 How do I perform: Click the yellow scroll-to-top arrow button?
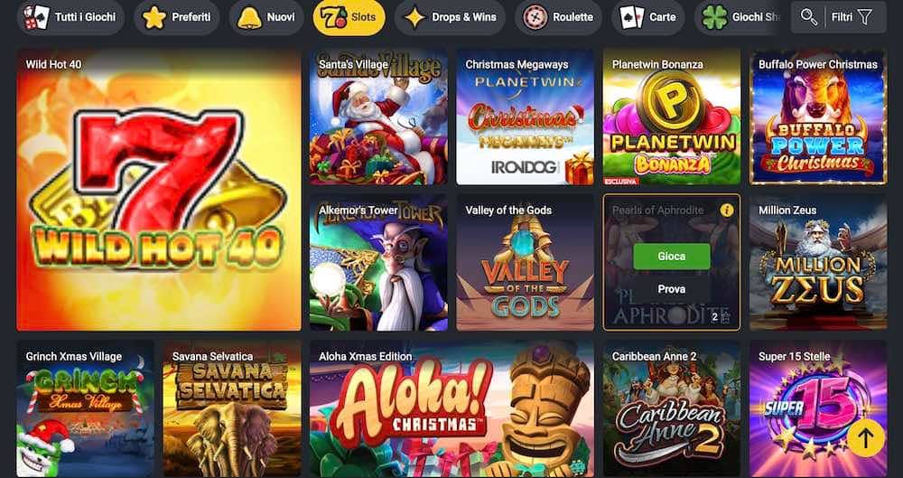[866, 437]
